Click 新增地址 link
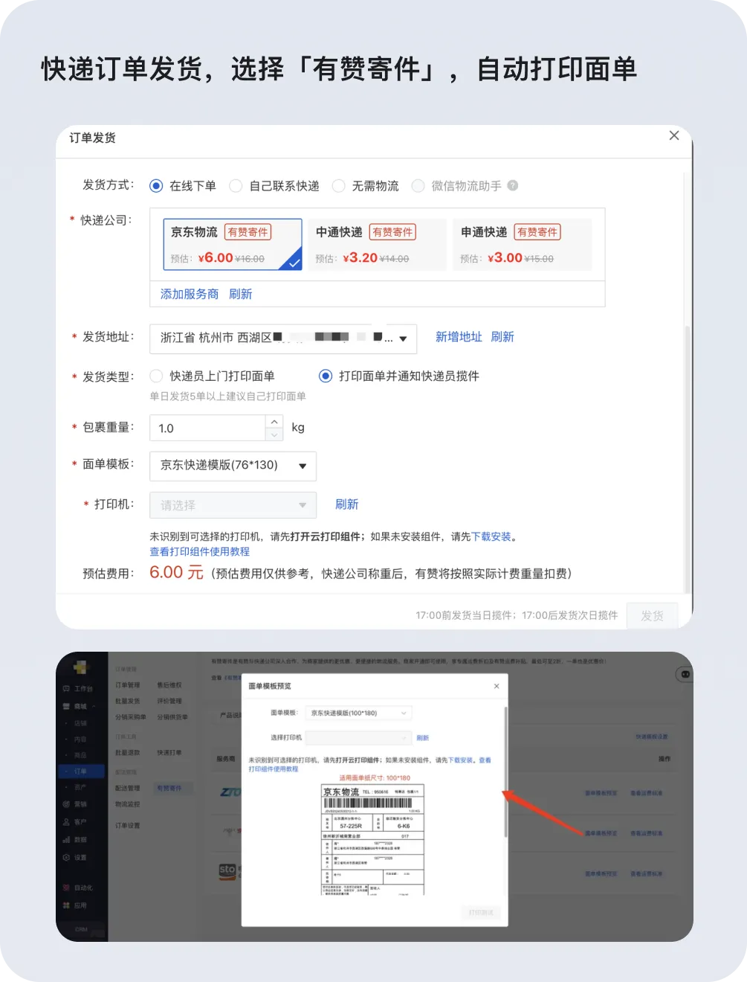This screenshot has height=982, width=747. pos(459,337)
